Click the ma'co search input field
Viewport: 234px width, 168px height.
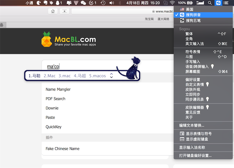[108, 66]
